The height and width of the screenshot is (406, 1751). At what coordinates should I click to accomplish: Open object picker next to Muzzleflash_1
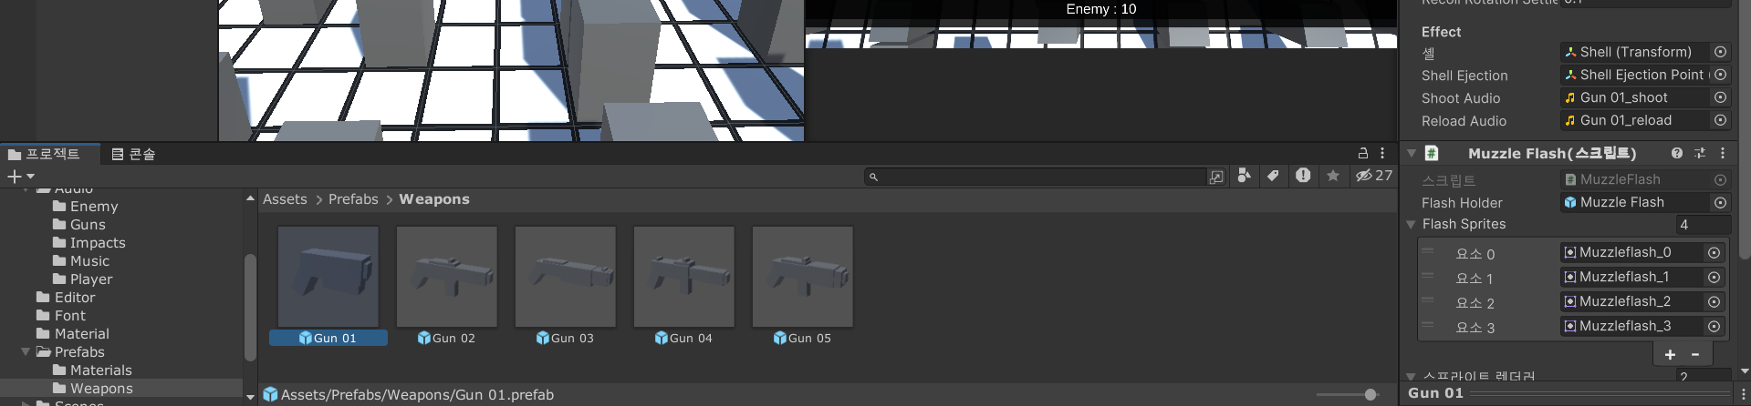[1714, 277]
